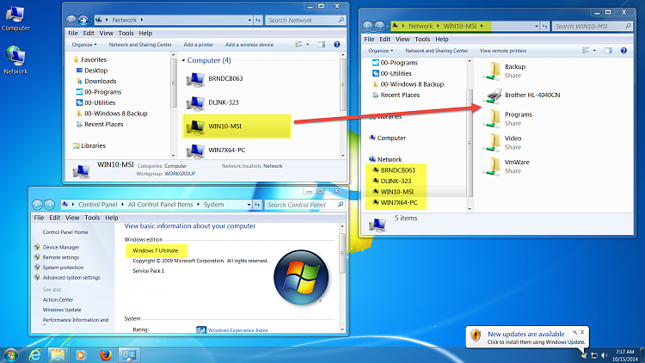This screenshot has height=363, width=645.
Task: Collapse the Computer (4) group
Action: tap(183, 60)
